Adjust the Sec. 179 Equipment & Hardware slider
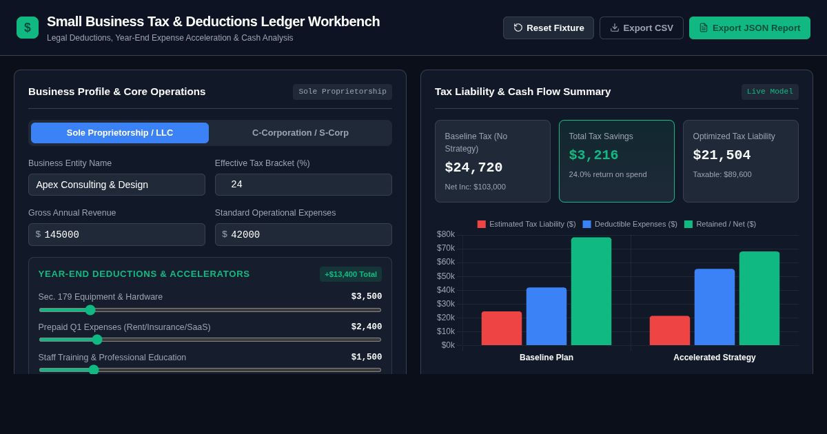Screen dimensions: 827x434 pos(210,310)
